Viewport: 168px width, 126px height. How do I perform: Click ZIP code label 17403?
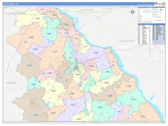click(x=77, y=75)
